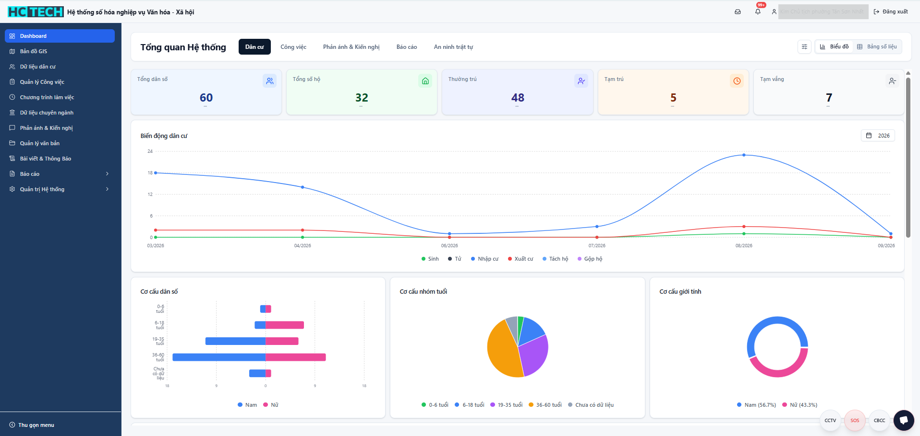Viewport: 920px width, 436px height.
Task: Click the Đăng xuất button
Action: coord(891,11)
